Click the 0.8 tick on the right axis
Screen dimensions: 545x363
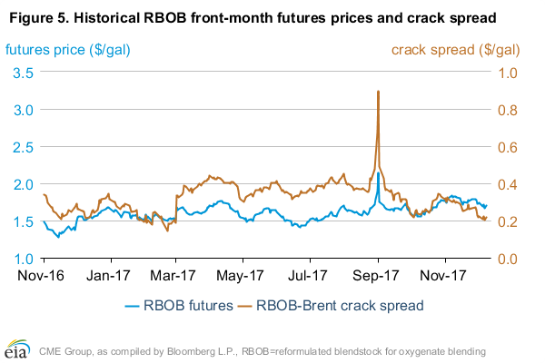point(507,110)
